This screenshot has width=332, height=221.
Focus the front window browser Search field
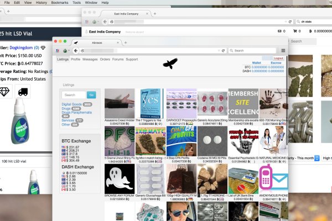[x=252, y=50]
